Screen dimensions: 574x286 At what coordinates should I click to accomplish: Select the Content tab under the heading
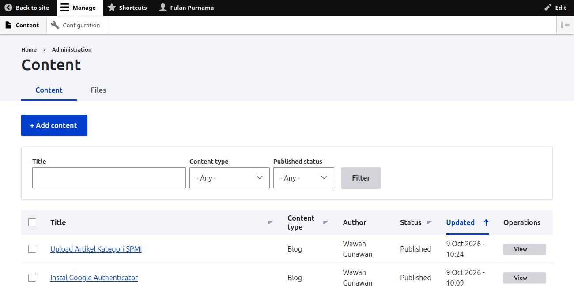(49, 90)
